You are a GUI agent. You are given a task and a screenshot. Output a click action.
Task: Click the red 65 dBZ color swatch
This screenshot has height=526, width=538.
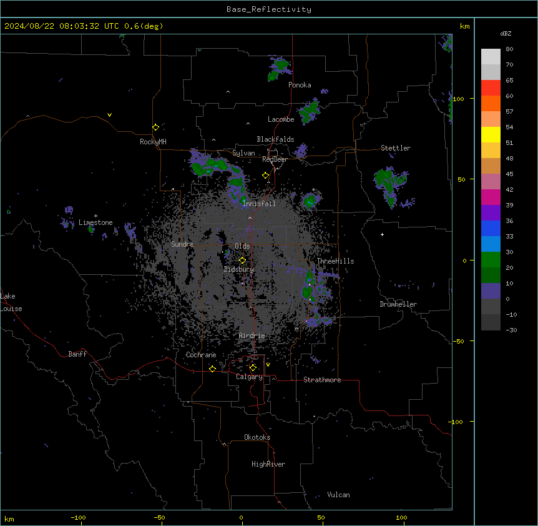(x=491, y=88)
